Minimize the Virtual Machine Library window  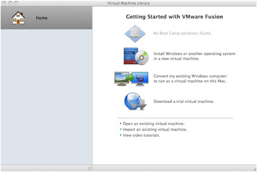10,3
